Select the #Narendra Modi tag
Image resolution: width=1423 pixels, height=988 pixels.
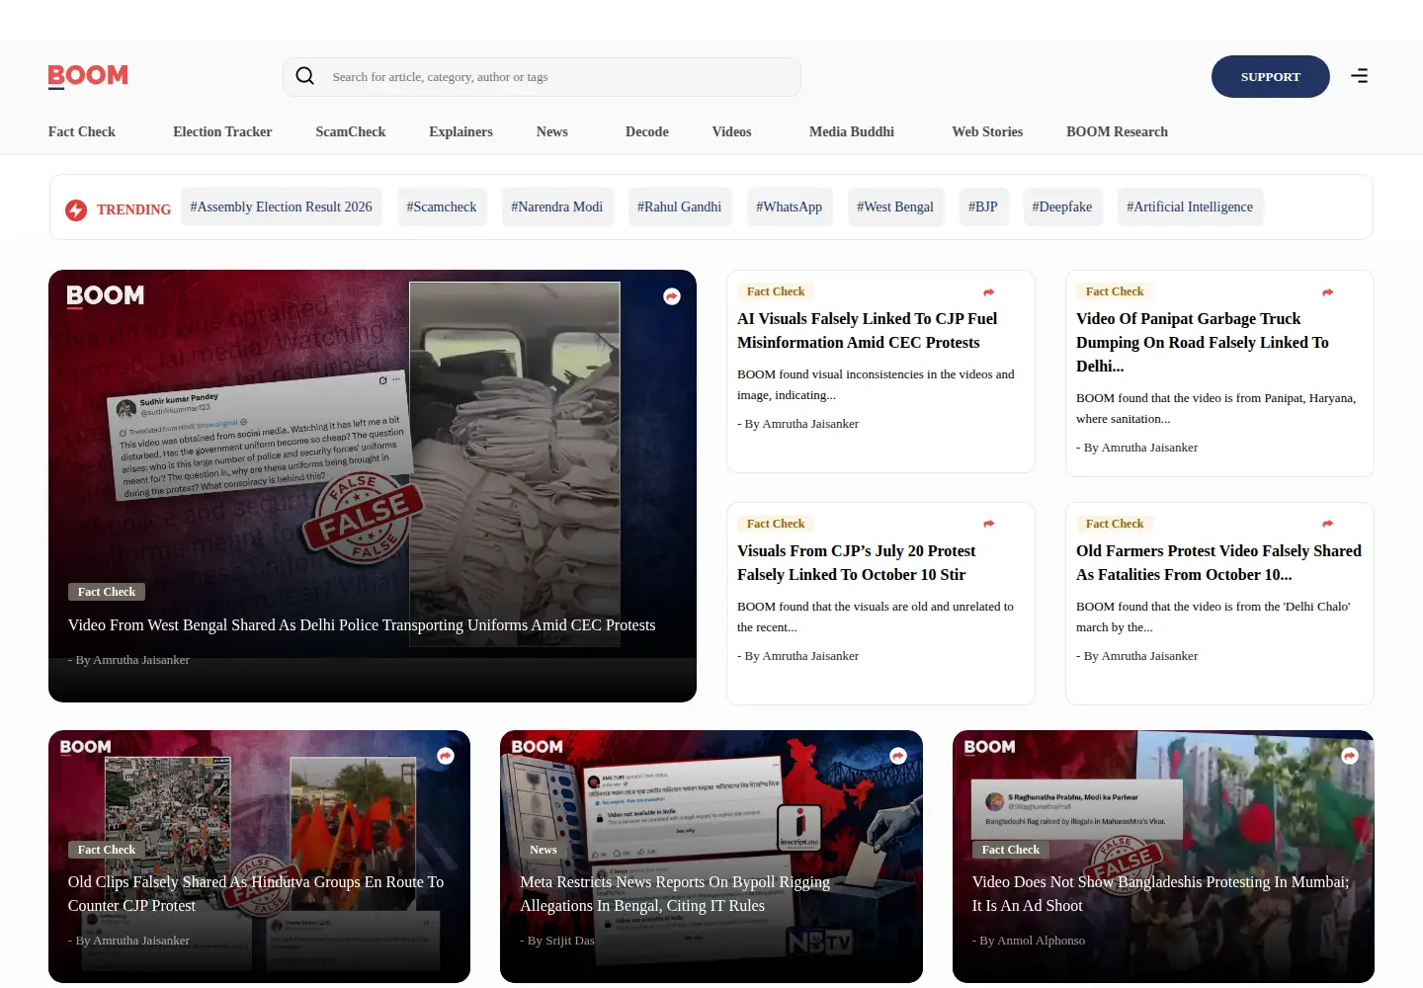556,207
